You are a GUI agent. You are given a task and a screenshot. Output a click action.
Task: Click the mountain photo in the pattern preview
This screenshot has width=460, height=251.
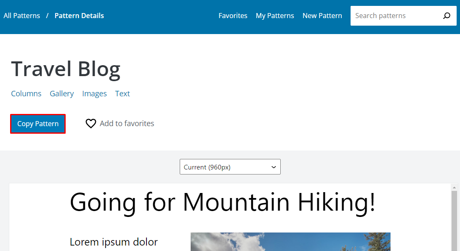point(290,242)
